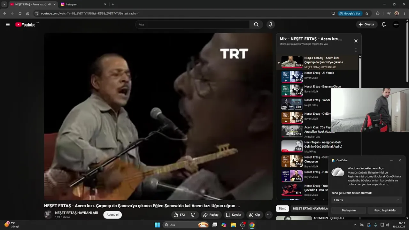Screen dimensions: 409x230
Task: Expand the OneDrive reminder period dropdown
Action: (367, 200)
